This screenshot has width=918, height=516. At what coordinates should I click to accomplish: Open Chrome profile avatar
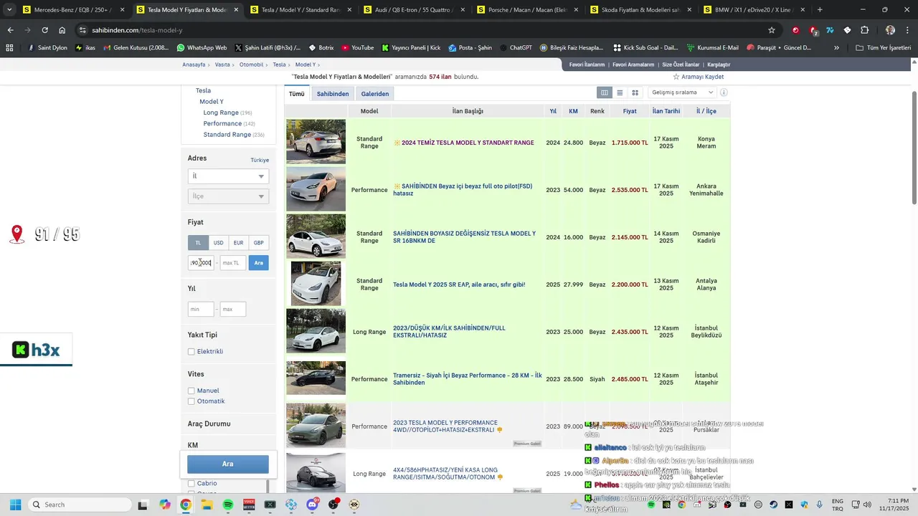pos(890,30)
